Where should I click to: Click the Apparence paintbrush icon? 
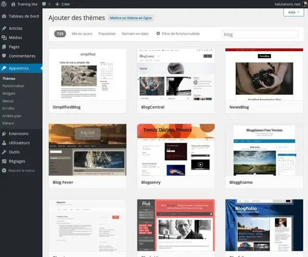4,68
